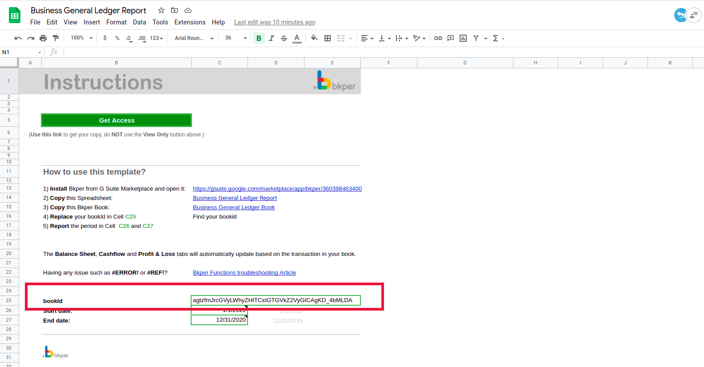Viewport: 704px width, 367px height.
Task: Open 'Last edit was 10 minutes ago' history
Action: [x=275, y=22]
